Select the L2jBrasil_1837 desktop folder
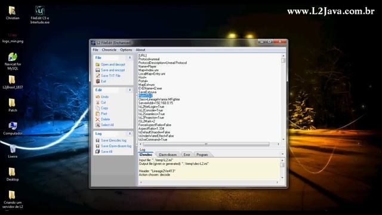This screenshot has width=382, height=215. pos(13,82)
